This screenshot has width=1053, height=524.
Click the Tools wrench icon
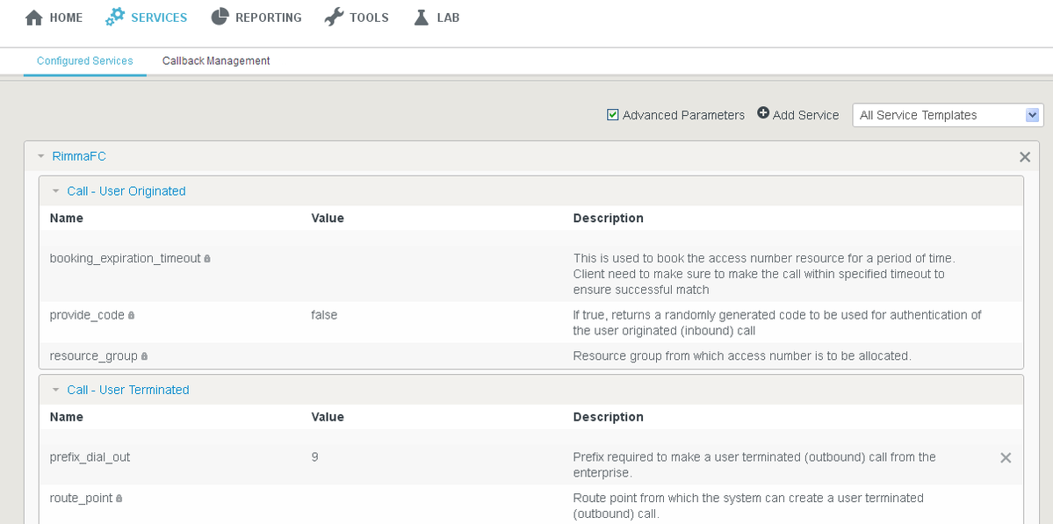pos(334,18)
